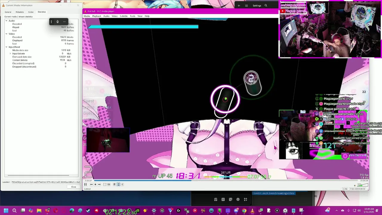Open the Playback menu
This screenshot has height=215, width=382.
point(96,16)
